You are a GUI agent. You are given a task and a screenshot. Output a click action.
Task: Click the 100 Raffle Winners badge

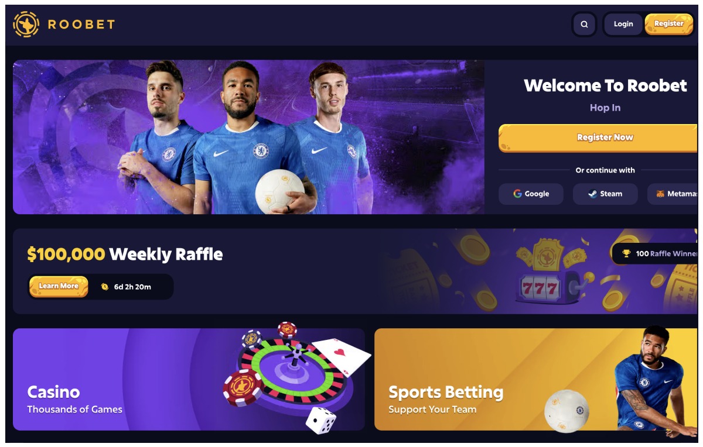point(656,253)
